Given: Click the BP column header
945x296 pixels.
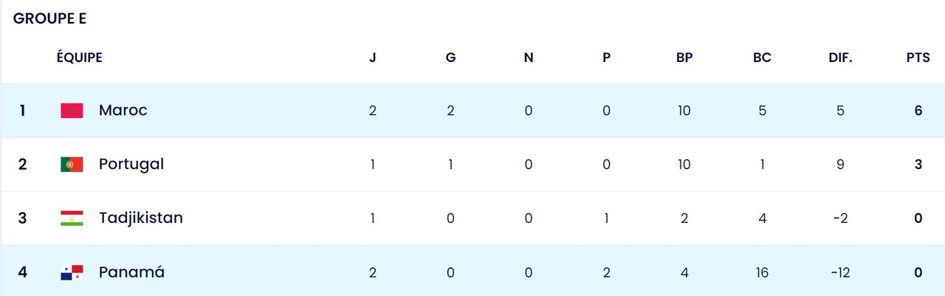Looking at the screenshot, I should point(684,58).
